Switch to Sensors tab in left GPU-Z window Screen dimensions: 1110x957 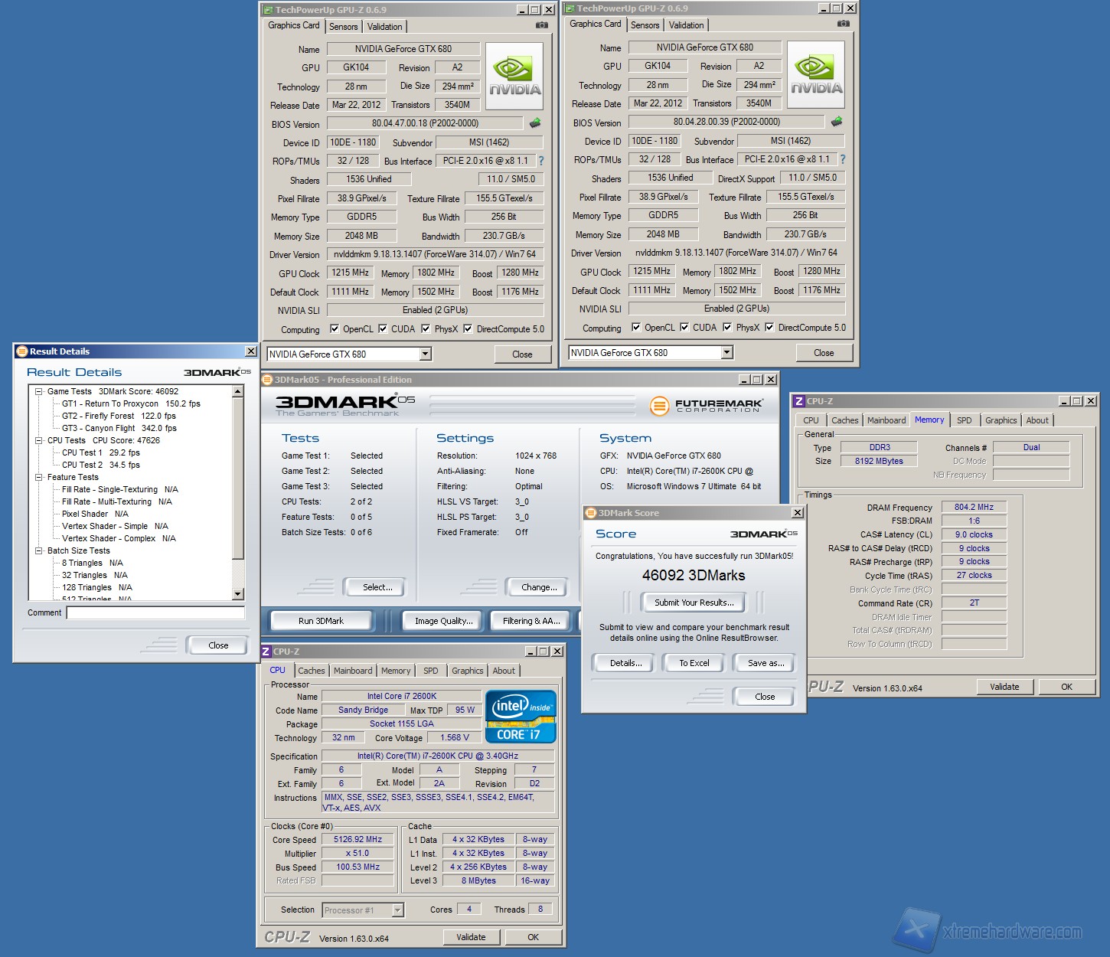[344, 27]
